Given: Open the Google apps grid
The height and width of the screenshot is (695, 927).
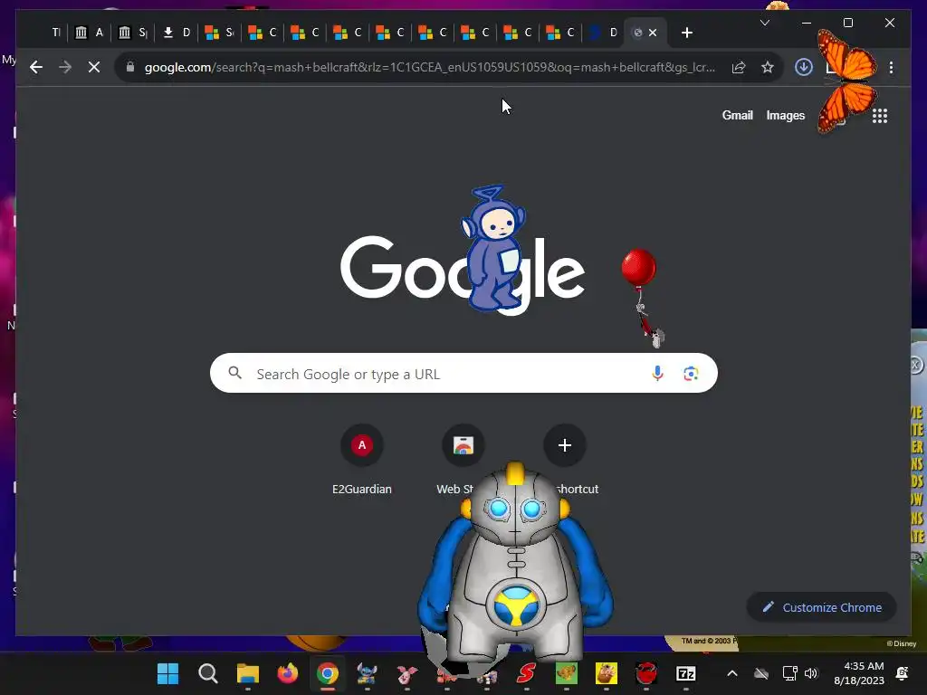Looking at the screenshot, I should click(x=880, y=116).
